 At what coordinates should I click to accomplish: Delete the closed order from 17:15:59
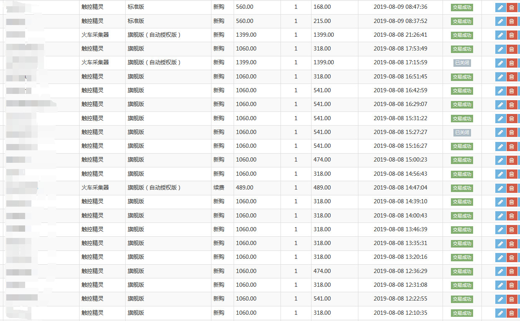tap(511, 63)
